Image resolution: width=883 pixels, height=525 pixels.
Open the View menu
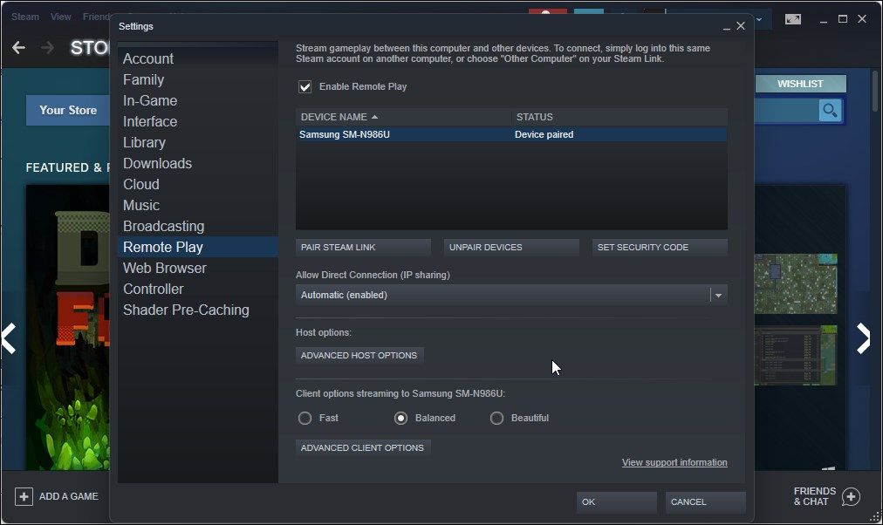(x=60, y=16)
